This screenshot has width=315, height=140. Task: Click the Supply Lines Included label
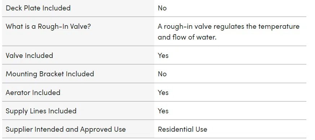pyautogui.click(x=41, y=111)
